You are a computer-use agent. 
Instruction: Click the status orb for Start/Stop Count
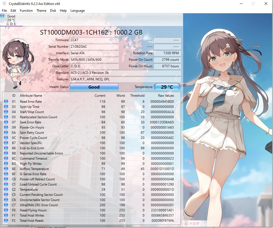pyautogui.click(x=6, y=112)
